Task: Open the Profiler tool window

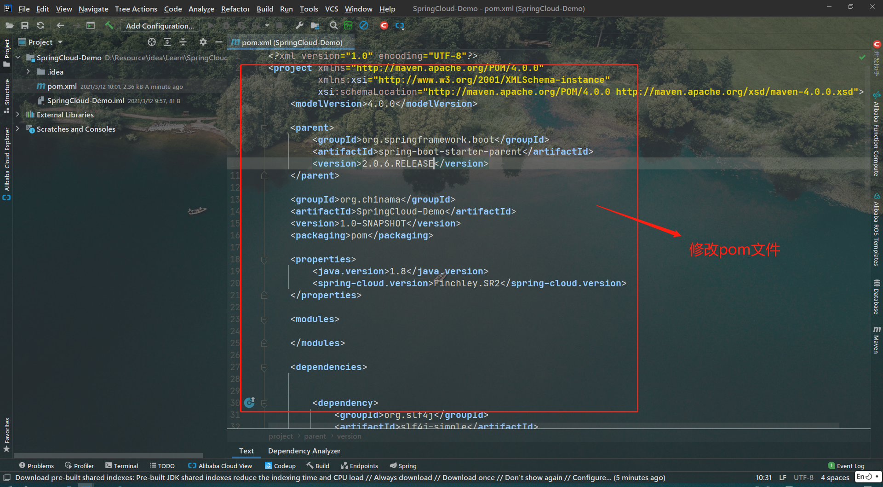Action: (x=79, y=466)
